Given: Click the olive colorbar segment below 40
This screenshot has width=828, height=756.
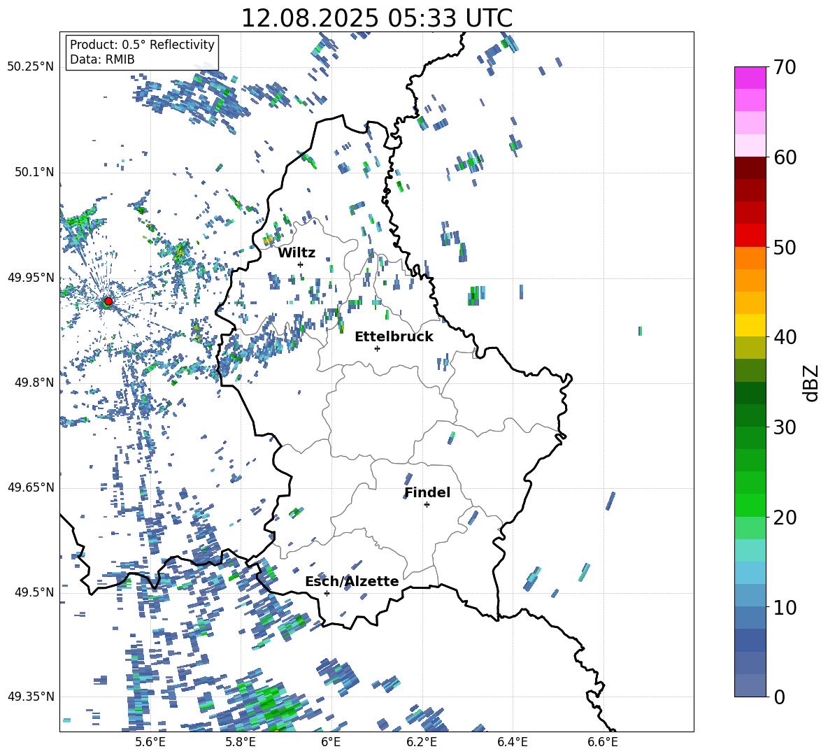Looking at the screenshot, I should 750,348.
